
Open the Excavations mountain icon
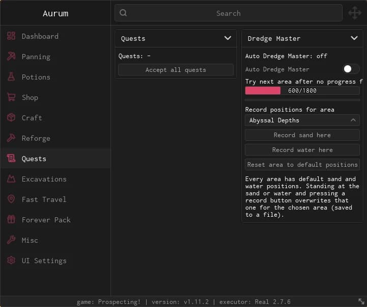coord(11,178)
